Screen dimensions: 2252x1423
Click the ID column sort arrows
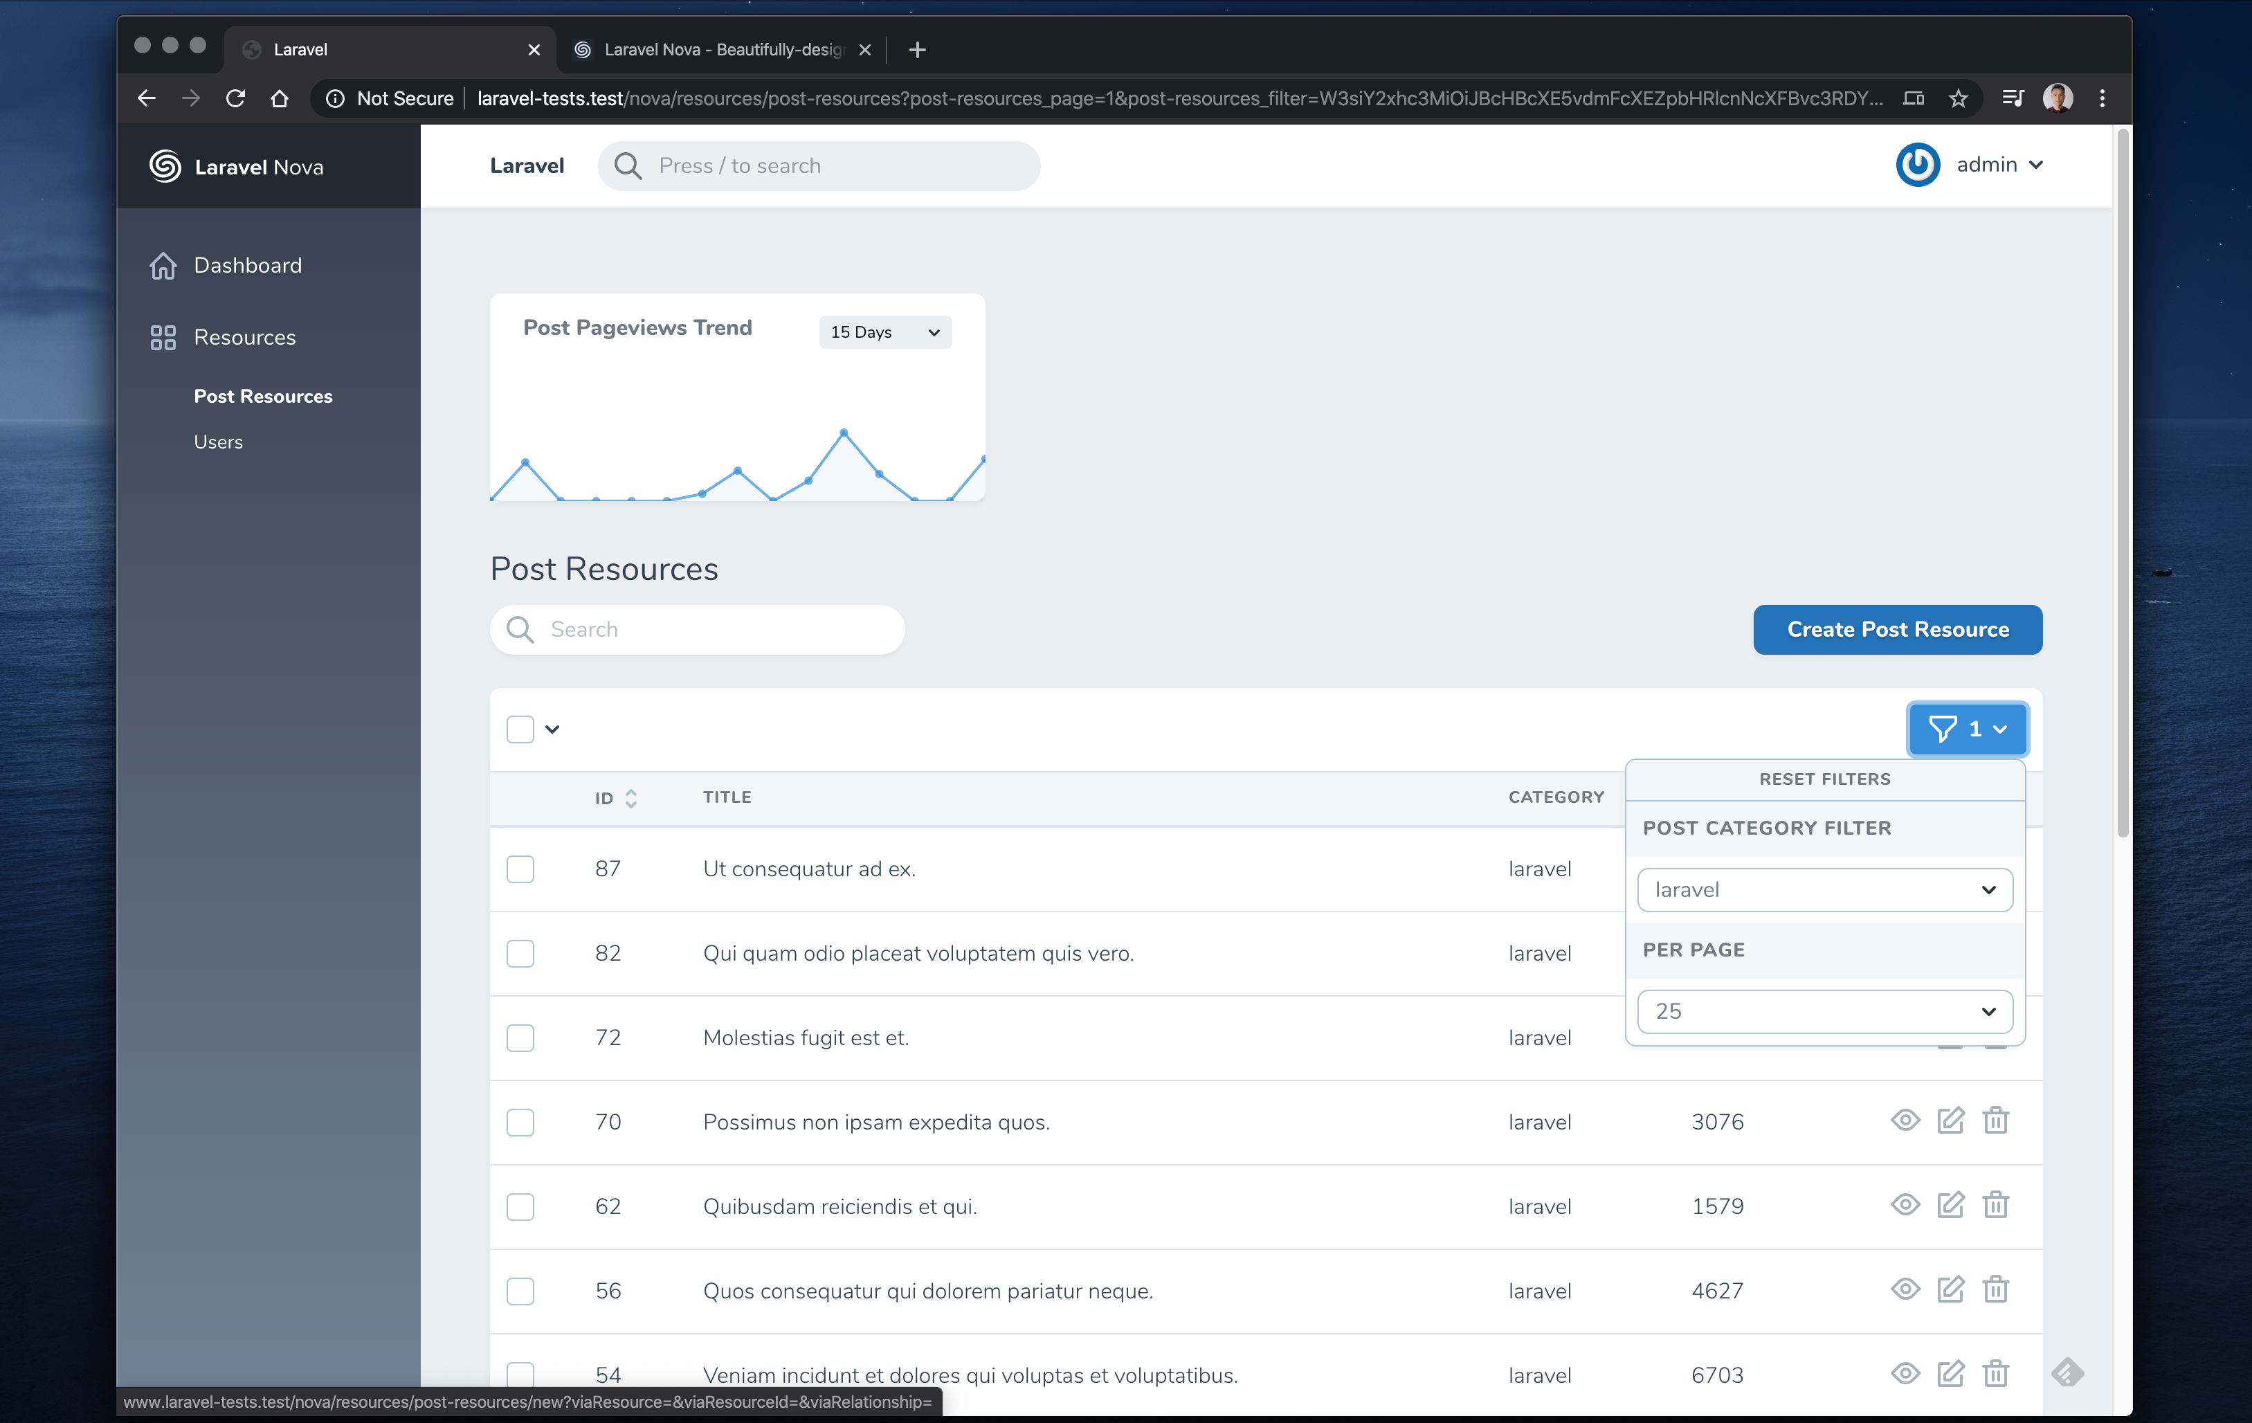click(x=631, y=798)
